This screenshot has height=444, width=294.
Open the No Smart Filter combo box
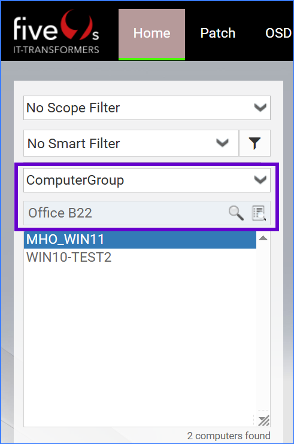[131, 143]
